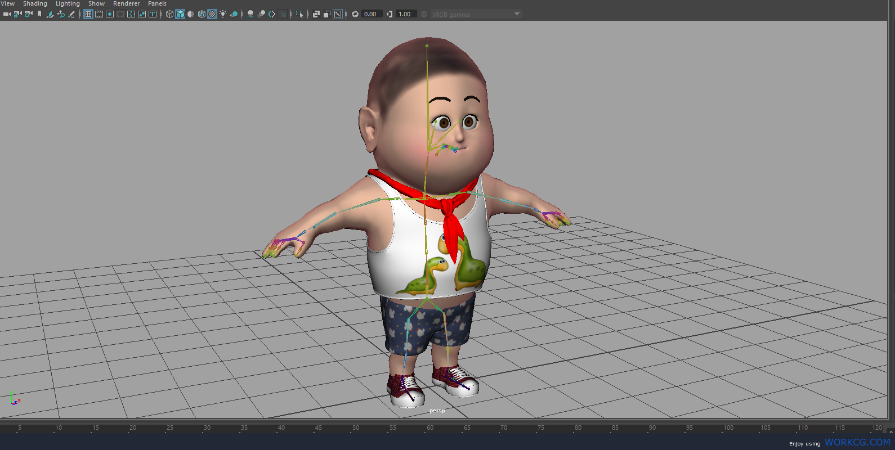Open the Renderer menu
Image resolution: width=895 pixels, height=450 pixels.
pos(126,3)
